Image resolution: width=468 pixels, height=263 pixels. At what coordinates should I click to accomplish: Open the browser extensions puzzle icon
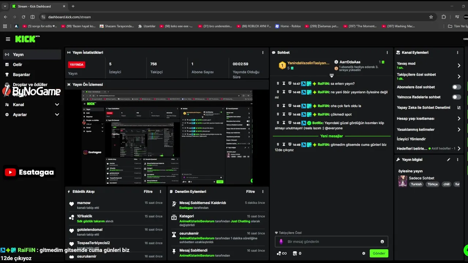coord(444,17)
